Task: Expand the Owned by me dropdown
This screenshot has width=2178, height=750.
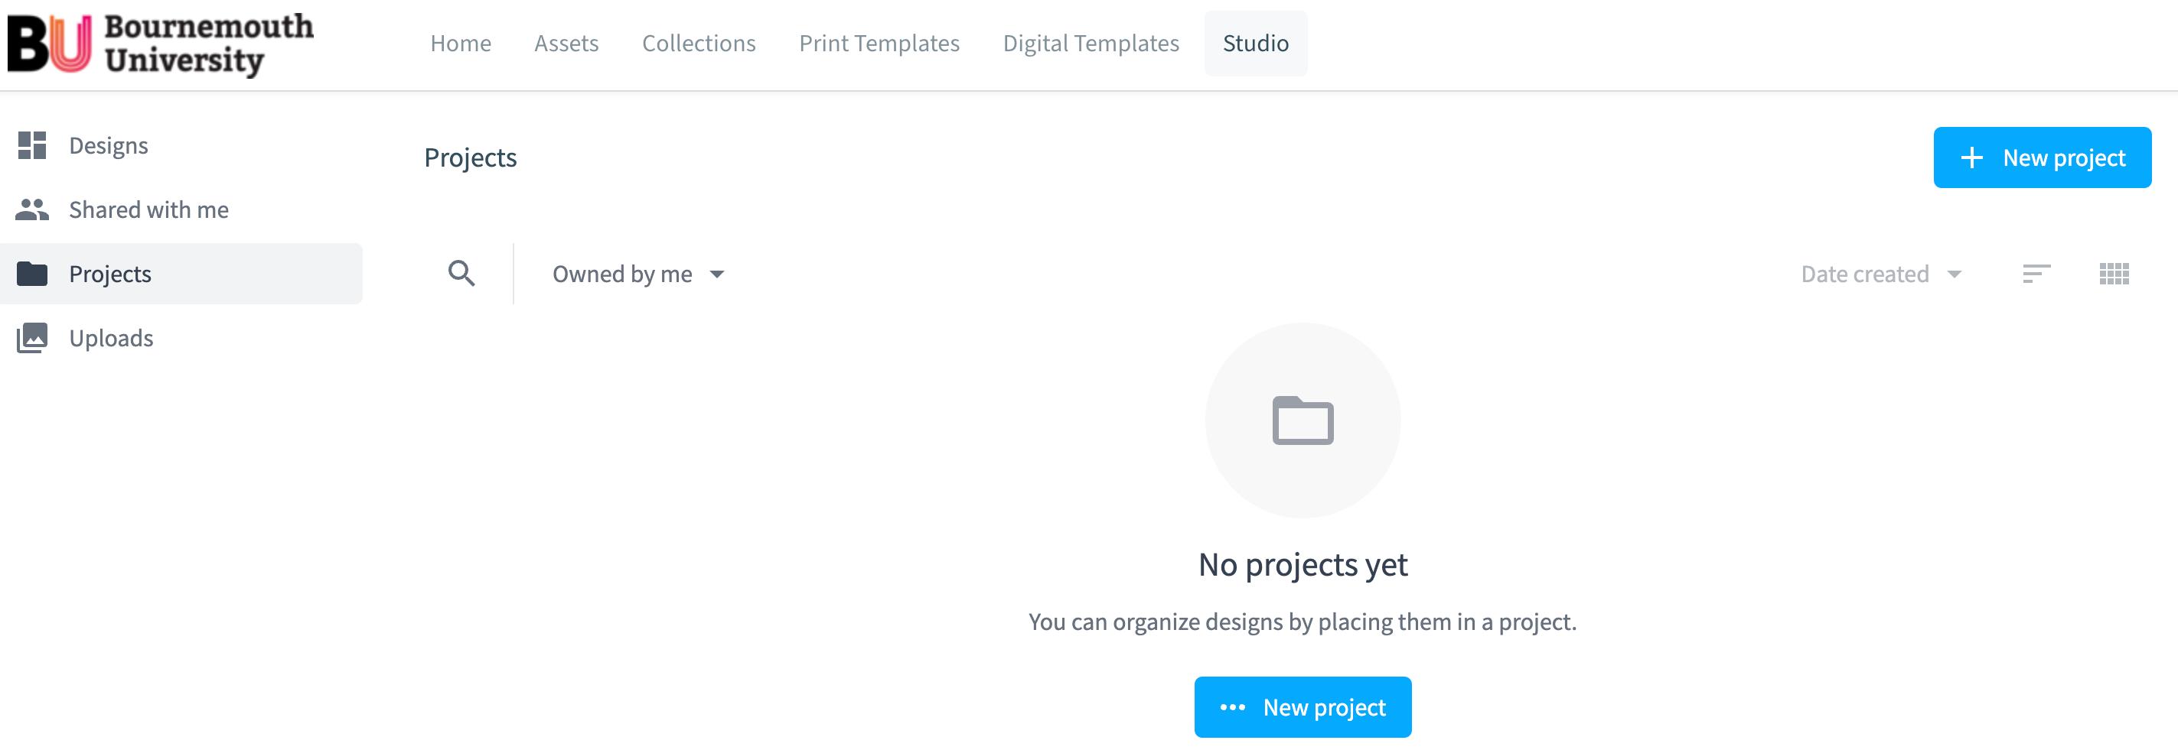Action: click(x=638, y=274)
